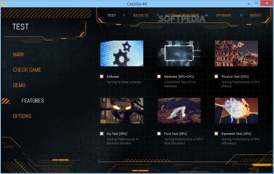Image resolution: width=274 pixels, height=174 pixels.
Task: Click 'Testing Performance of GPU Fluid Simulation' text
Action: [183, 141]
